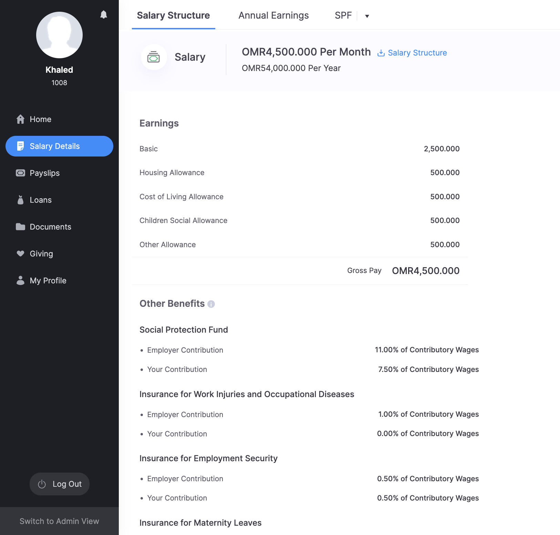
Task: Select the Salary Structure tab
Action: coord(173,16)
